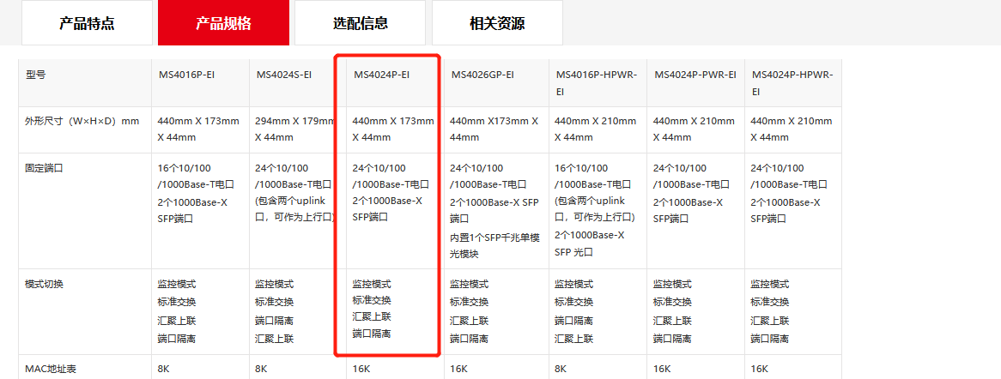The width and height of the screenshot is (1001, 379).
Task: Select the MS4024P-HPWR-EI MAC table value 16K
Action: [761, 369]
